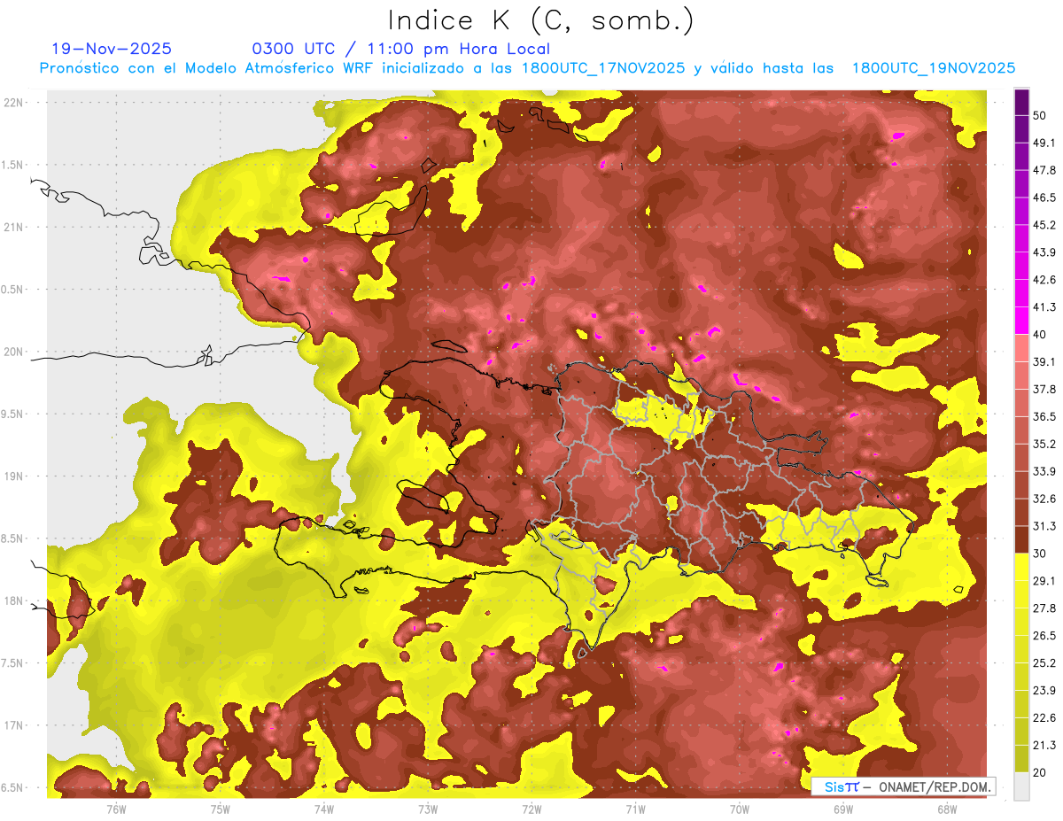The height and width of the screenshot is (821, 1063).
Task: Click the color scale value "40"
Action: coord(1040,335)
